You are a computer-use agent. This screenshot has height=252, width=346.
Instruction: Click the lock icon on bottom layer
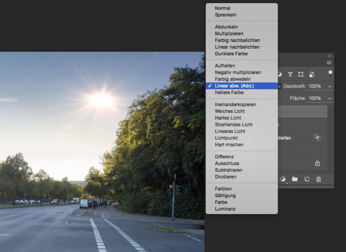(x=317, y=164)
